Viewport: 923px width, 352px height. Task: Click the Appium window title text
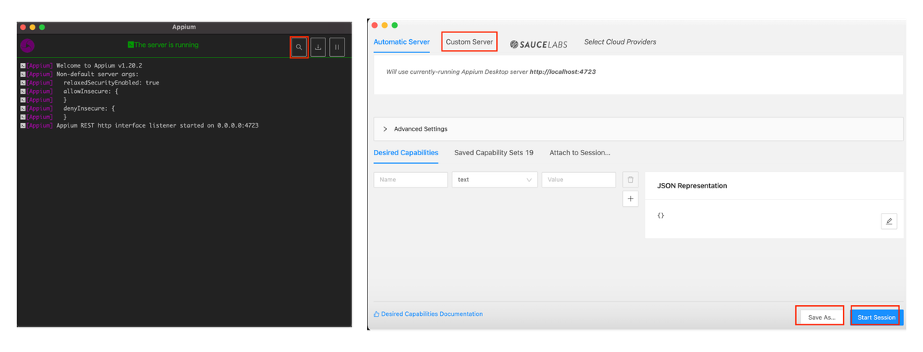coord(184,27)
